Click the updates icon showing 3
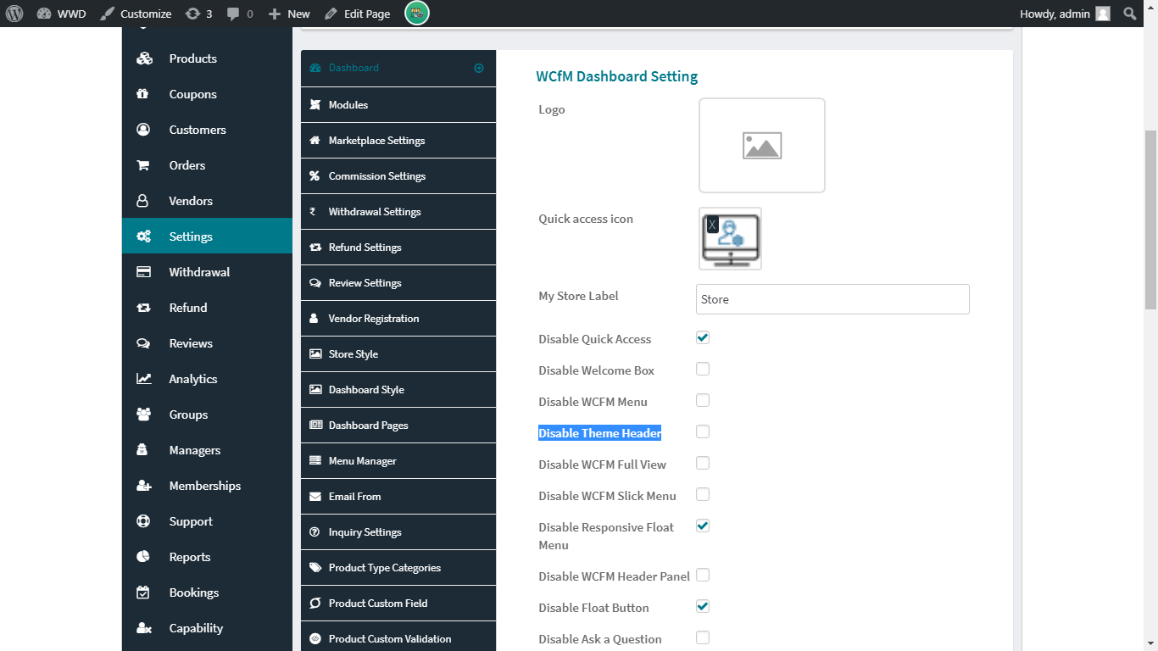This screenshot has height=651, width=1158. (x=198, y=14)
